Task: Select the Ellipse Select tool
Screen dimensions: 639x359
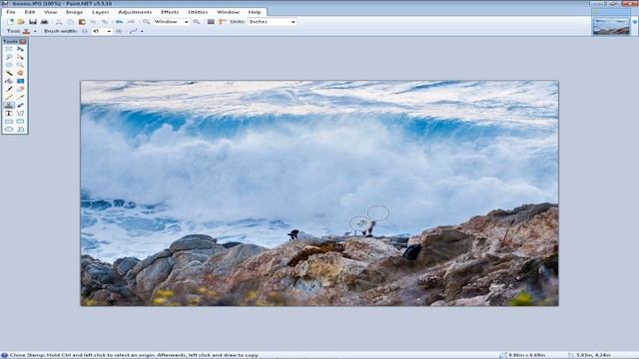Action: pyautogui.click(x=9, y=65)
